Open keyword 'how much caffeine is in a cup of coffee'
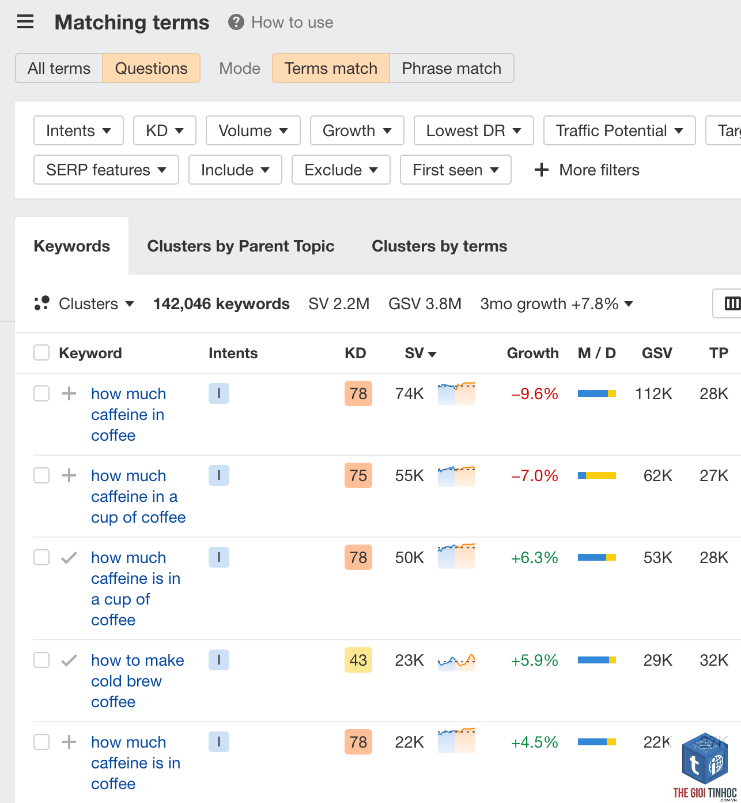Screen dimensions: 741x803 pos(136,588)
